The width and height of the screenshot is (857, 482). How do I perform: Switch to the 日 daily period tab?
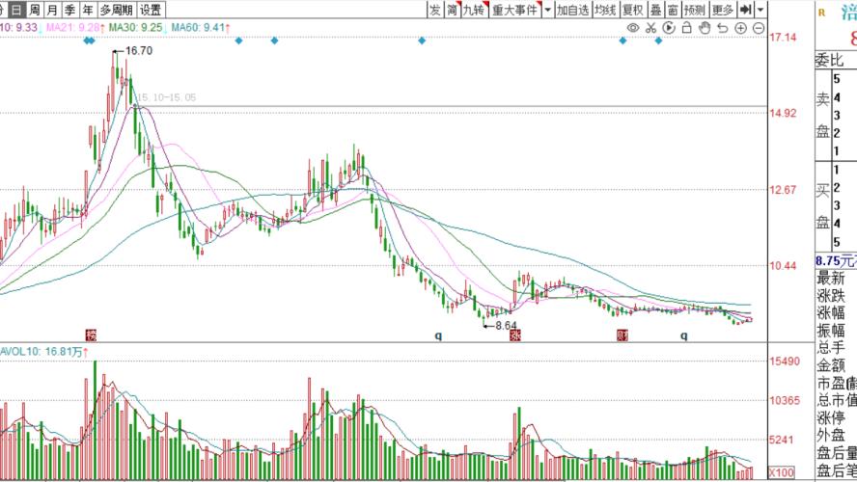17,10
